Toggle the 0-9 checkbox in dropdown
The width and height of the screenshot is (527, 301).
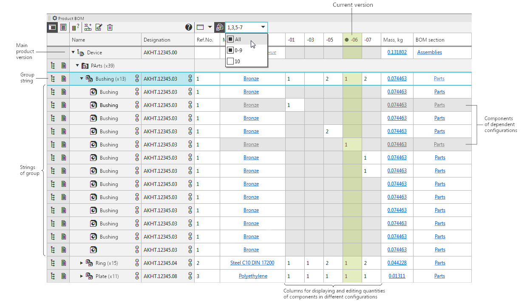tap(230, 50)
